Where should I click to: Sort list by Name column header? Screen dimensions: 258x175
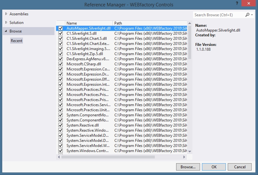[89, 23]
